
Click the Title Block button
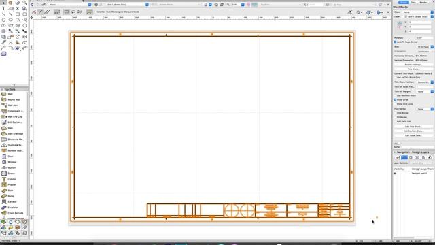(413, 69)
